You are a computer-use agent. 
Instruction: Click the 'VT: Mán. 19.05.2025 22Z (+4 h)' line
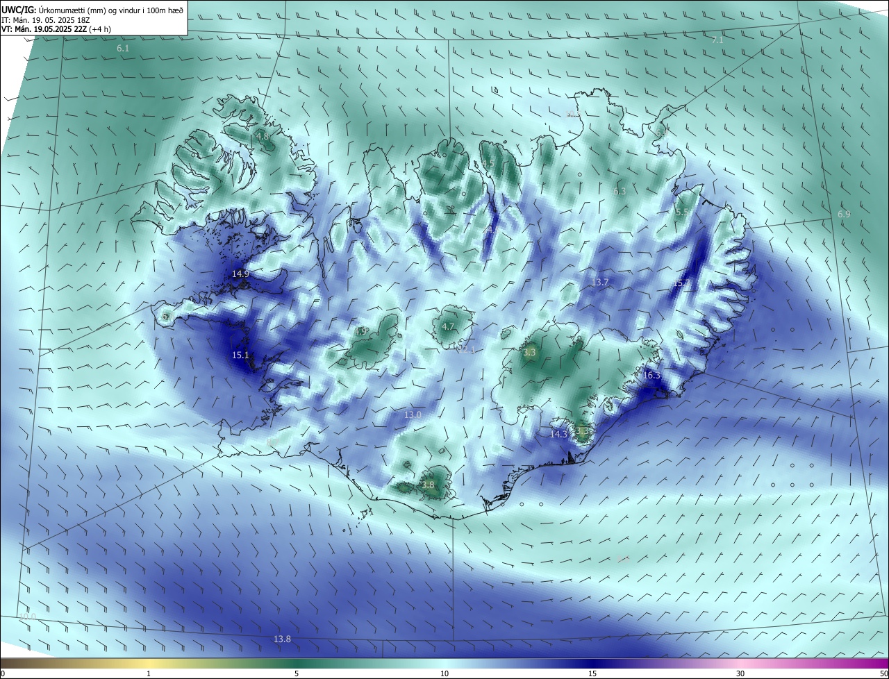point(56,29)
